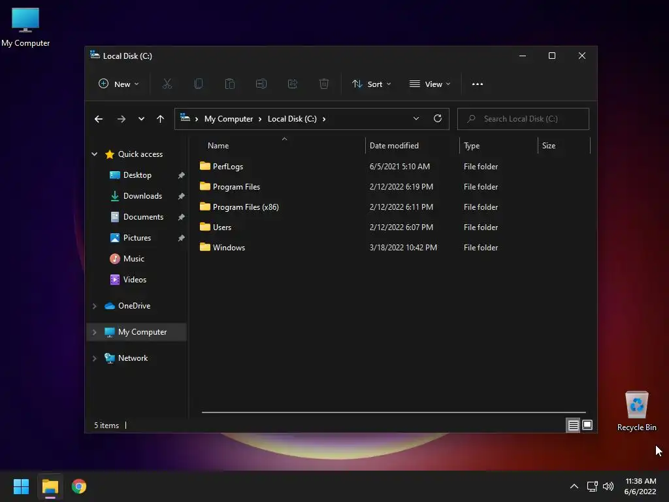Open the See more ellipsis menu
This screenshot has width=669, height=502.
pyautogui.click(x=478, y=84)
